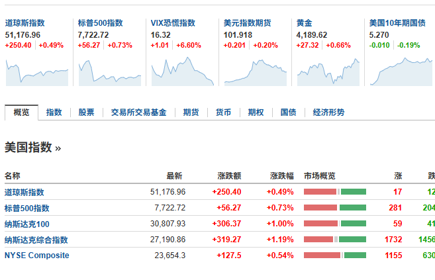Click the 黄金 price chart thumbnail
This screenshot has width=435, height=280.
tap(328, 71)
